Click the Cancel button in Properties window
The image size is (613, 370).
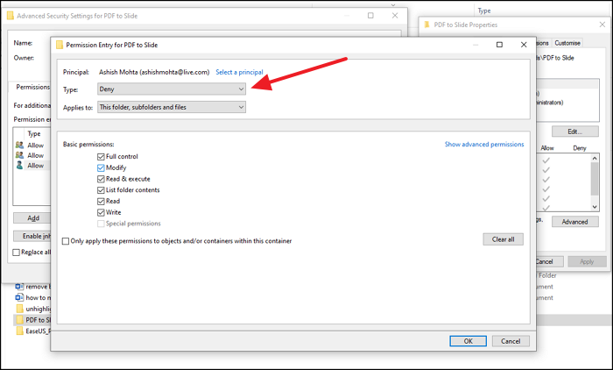[x=550, y=261]
